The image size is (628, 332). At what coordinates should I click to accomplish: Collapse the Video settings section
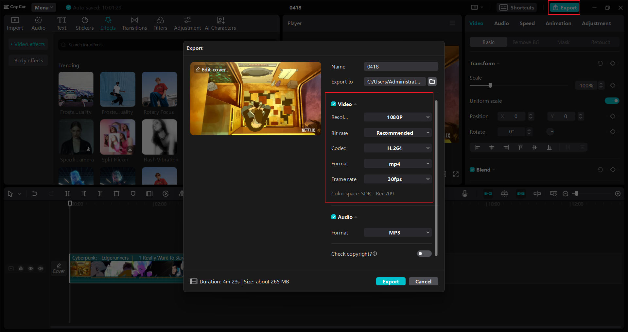click(355, 104)
